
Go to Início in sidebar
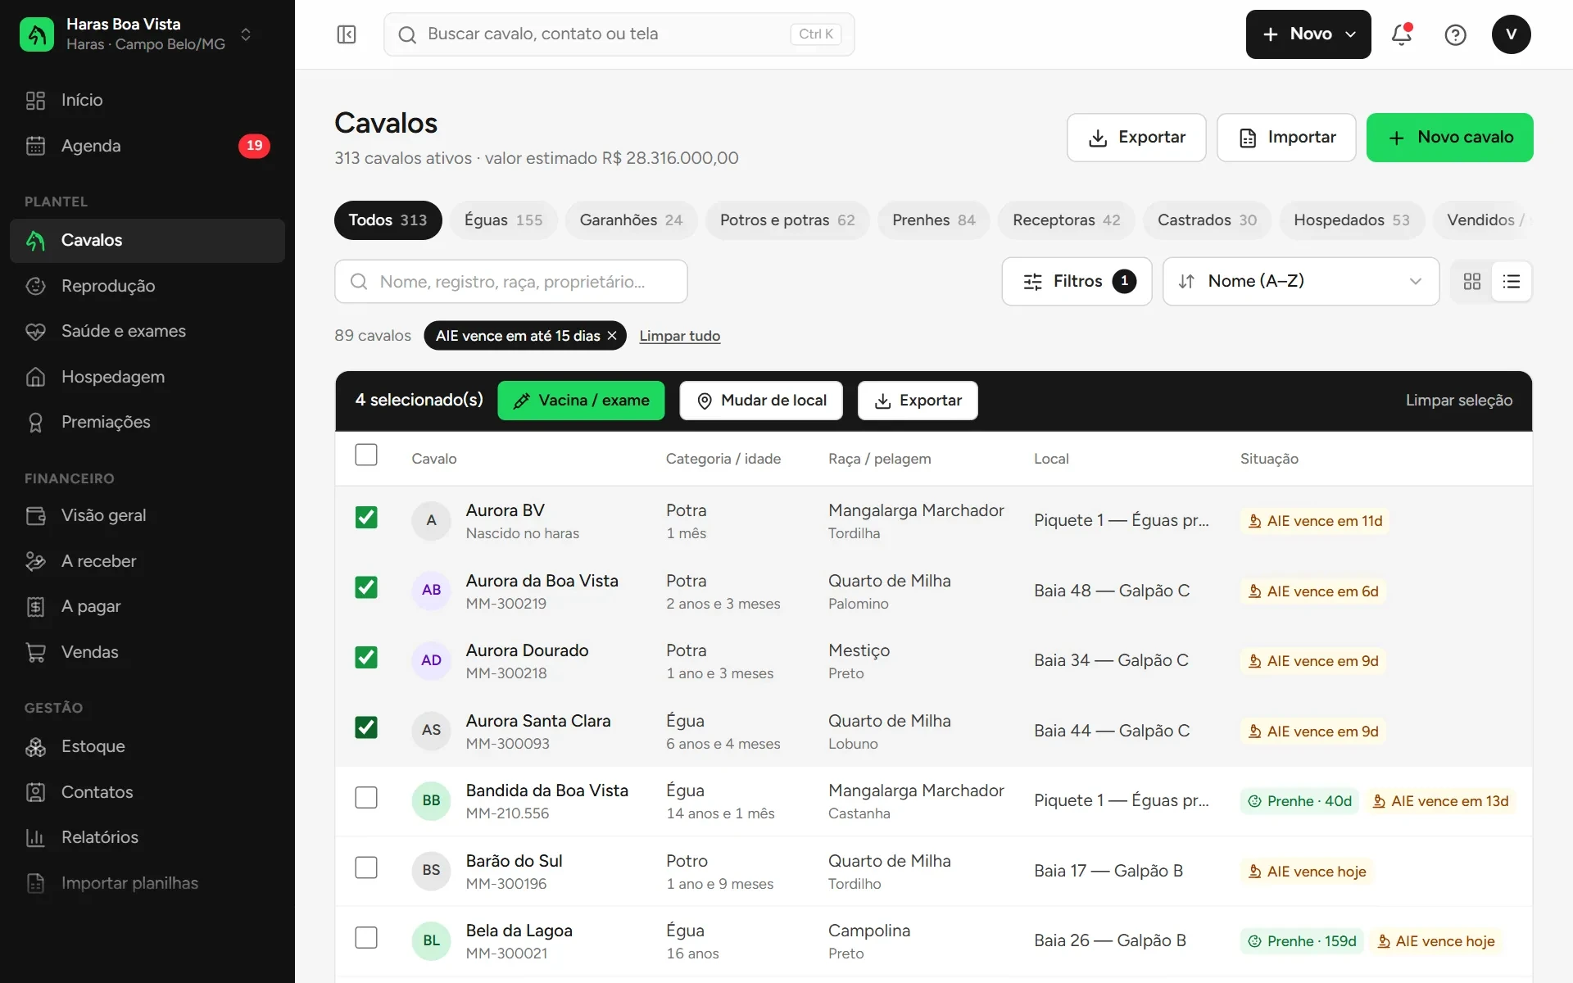[147, 100]
